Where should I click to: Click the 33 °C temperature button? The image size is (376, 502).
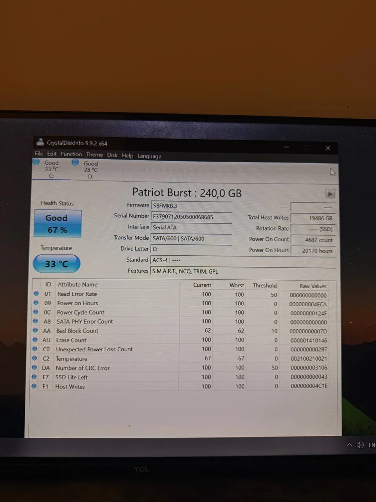click(x=56, y=264)
